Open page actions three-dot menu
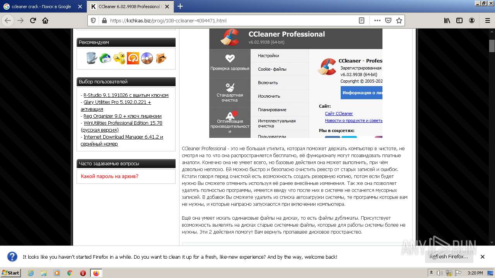This screenshot has height=278, width=495. point(377,20)
